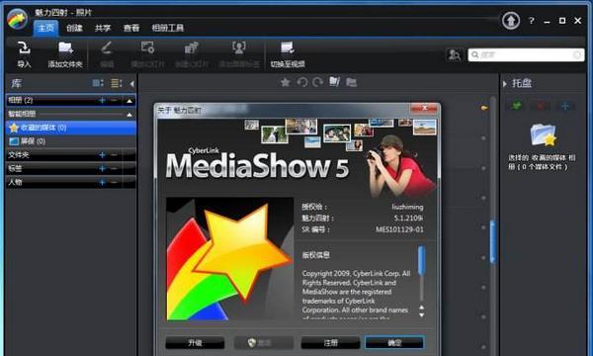Collapse the 相册 (2) section arrow
The width and height of the screenshot is (593, 356).
coord(129,101)
